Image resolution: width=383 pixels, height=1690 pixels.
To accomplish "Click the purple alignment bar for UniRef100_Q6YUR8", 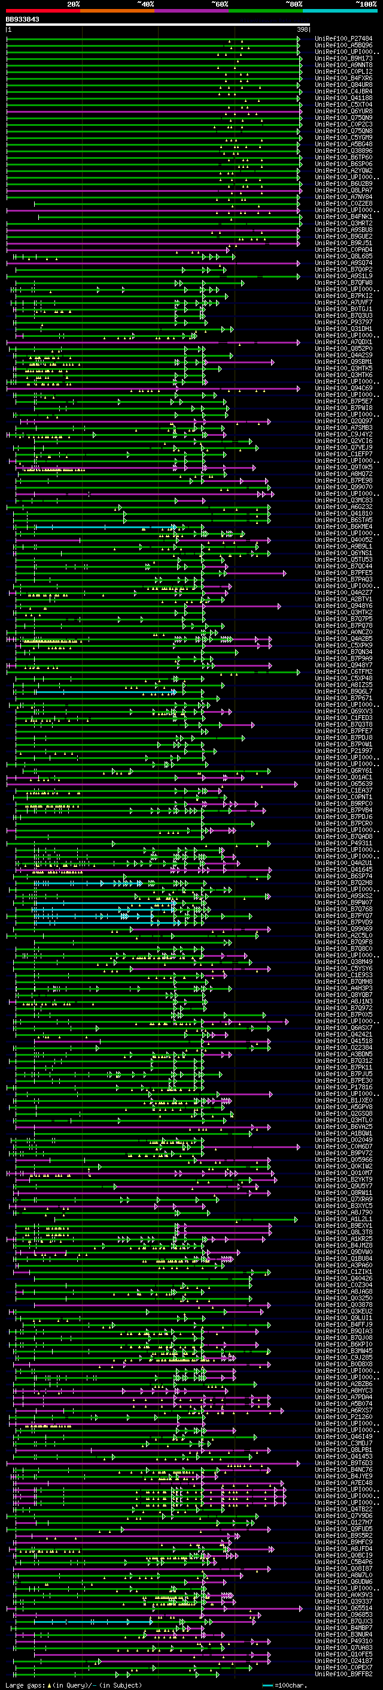I will coord(153,111).
